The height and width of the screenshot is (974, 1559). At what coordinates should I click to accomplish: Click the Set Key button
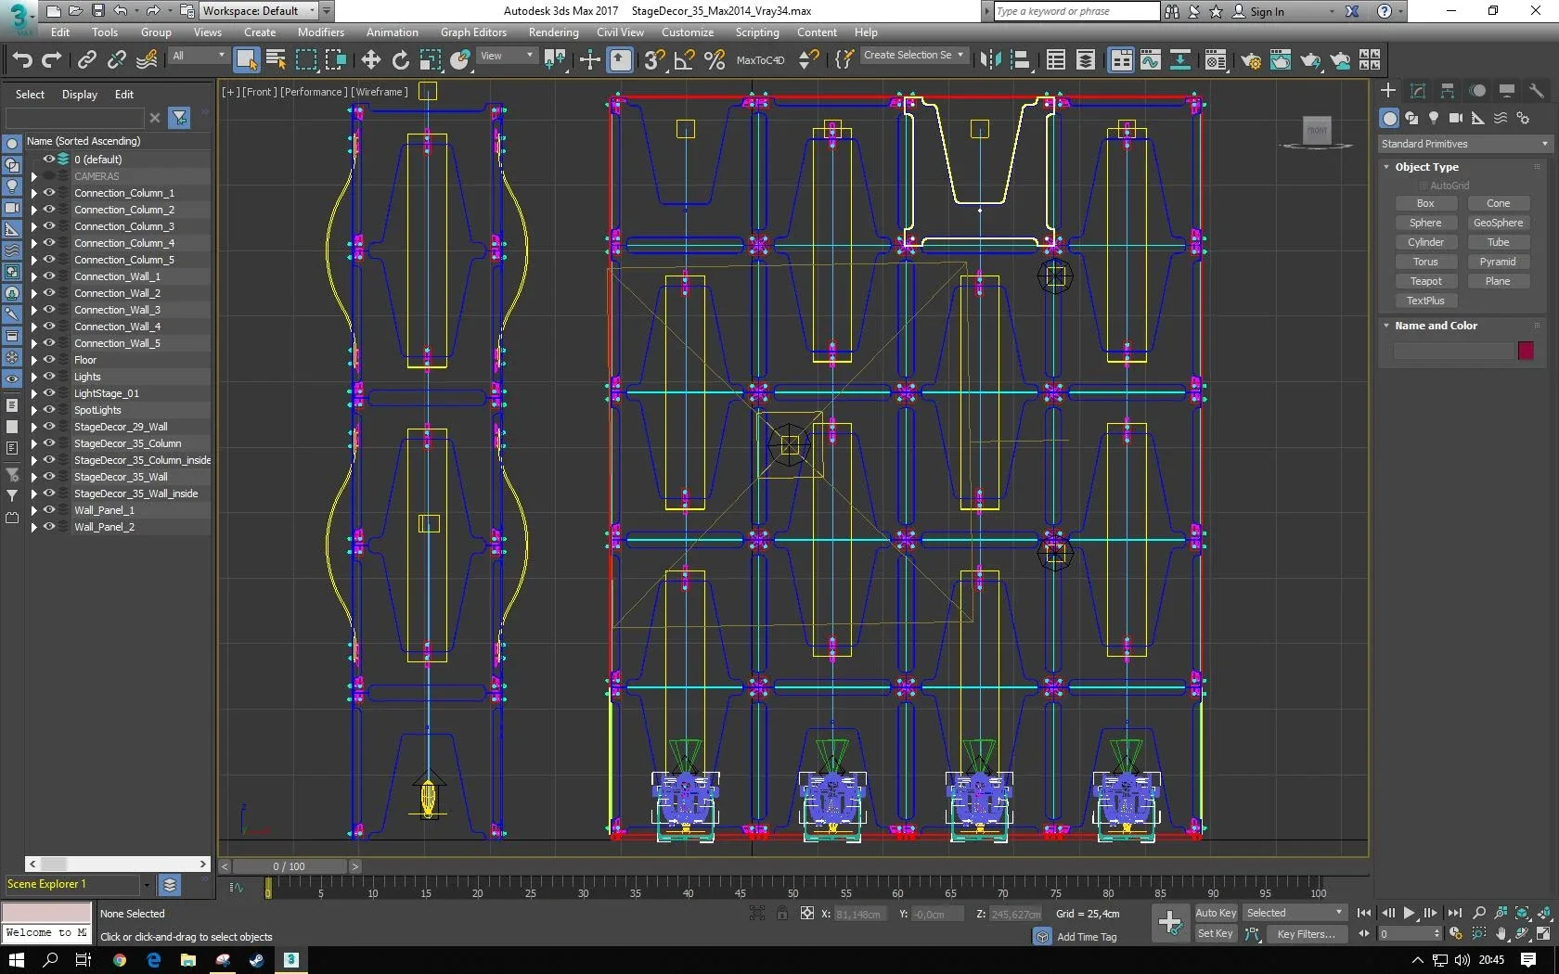click(x=1216, y=934)
